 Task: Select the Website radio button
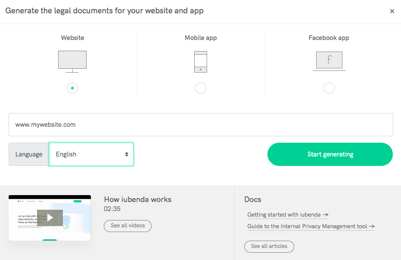coord(72,88)
